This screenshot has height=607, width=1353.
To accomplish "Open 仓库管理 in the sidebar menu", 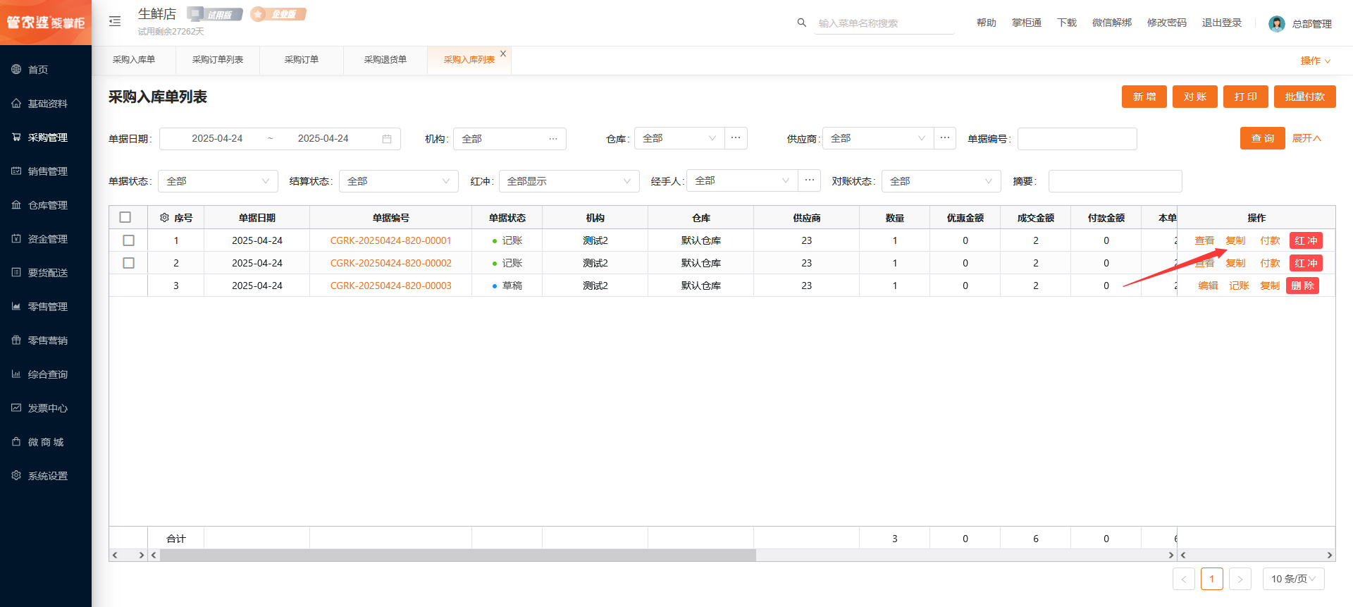I will click(x=47, y=205).
